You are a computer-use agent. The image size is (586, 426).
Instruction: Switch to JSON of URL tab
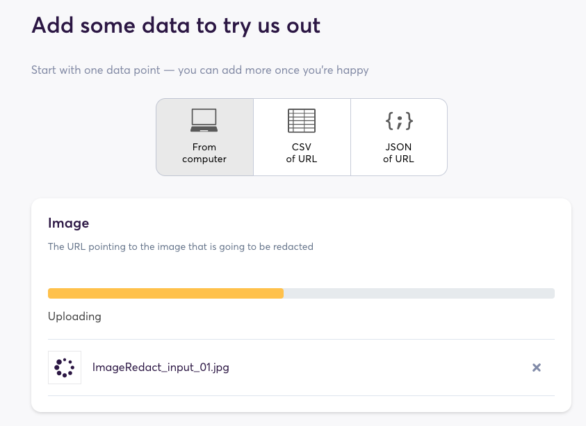(399, 137)
